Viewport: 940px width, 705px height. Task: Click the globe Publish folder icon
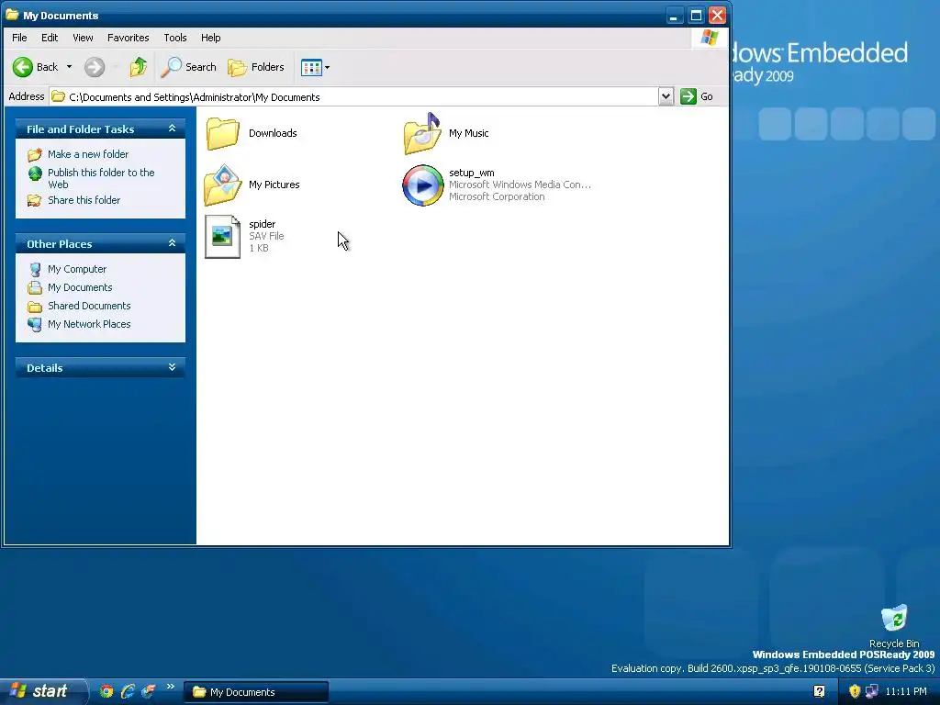coord(35,173)
